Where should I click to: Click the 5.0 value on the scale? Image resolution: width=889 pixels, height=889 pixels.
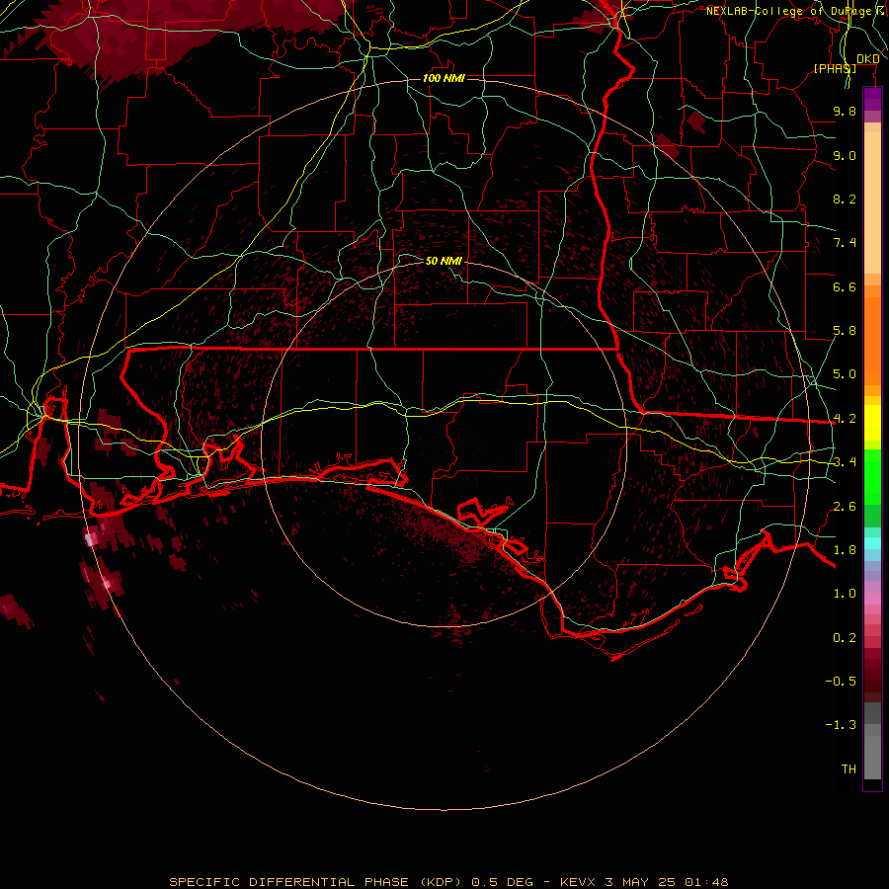point(845,374)
